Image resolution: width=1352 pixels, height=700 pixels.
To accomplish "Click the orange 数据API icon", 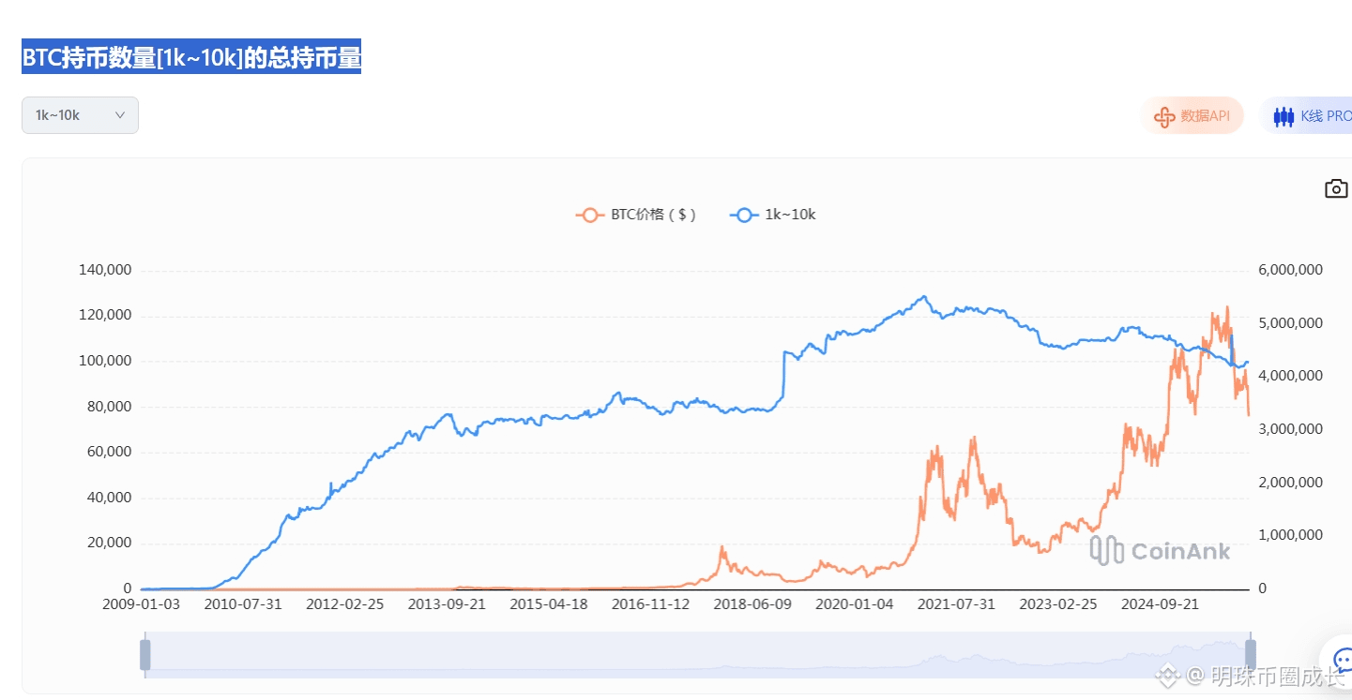I will pyautogui.click(x=1164, y=116).
